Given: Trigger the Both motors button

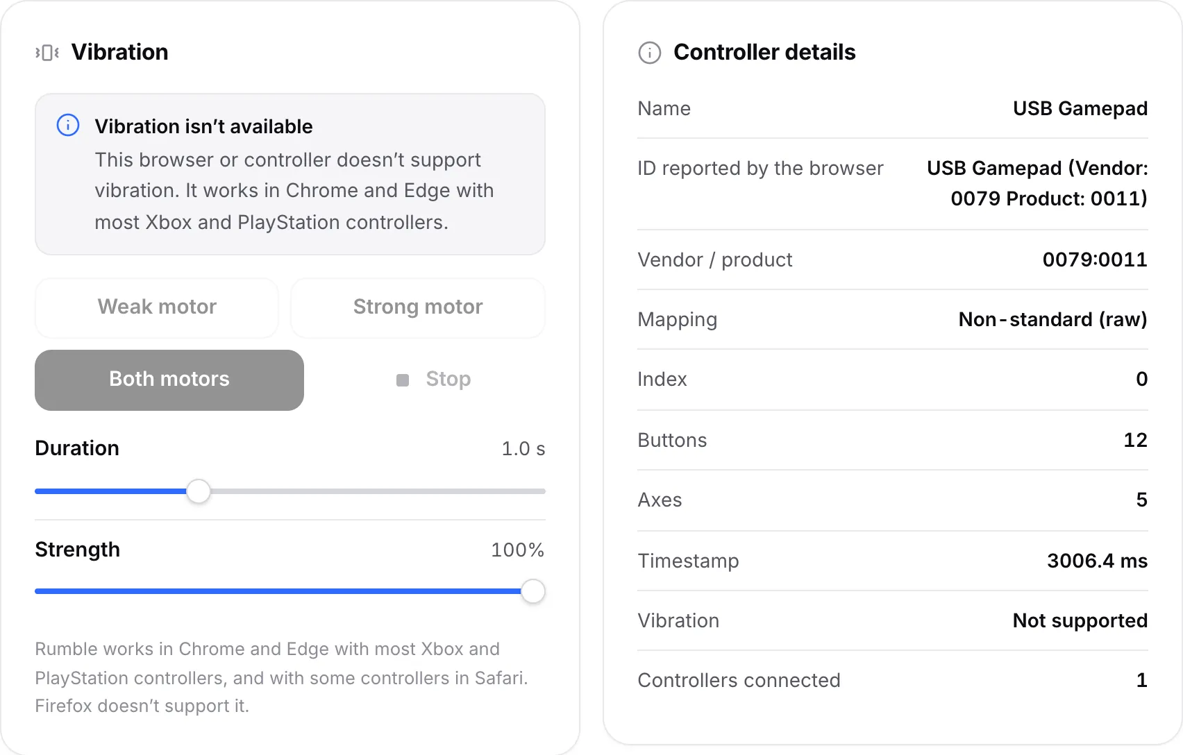Looking at the screenshot, I should [169, 380].
